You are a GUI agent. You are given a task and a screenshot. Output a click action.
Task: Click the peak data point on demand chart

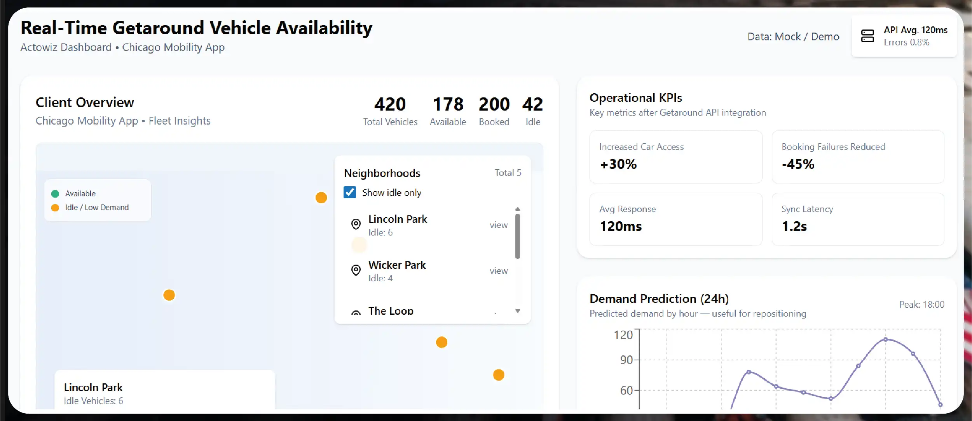click(x=885, y=340)
